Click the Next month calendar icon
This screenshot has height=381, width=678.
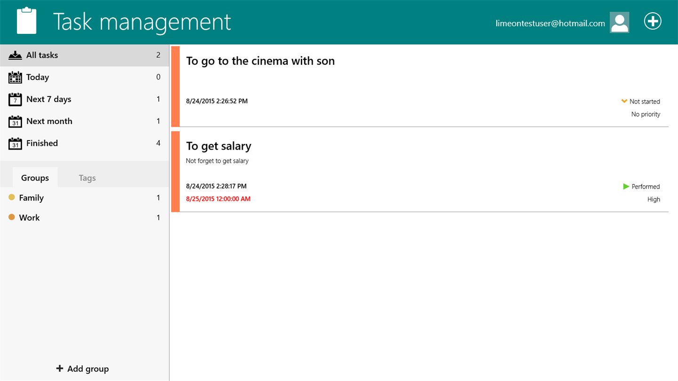(15, 121)
